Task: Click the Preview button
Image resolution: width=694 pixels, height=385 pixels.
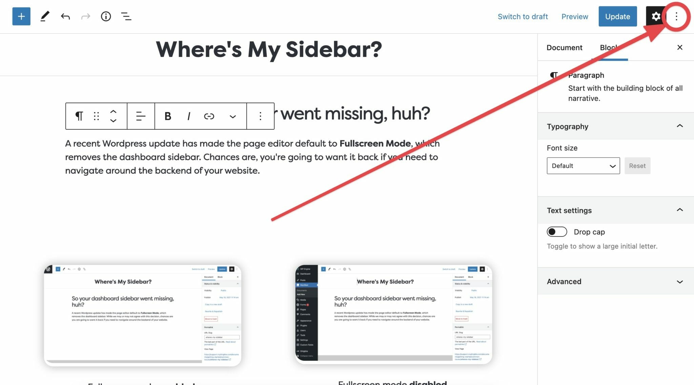Action: tap(575, 16)
